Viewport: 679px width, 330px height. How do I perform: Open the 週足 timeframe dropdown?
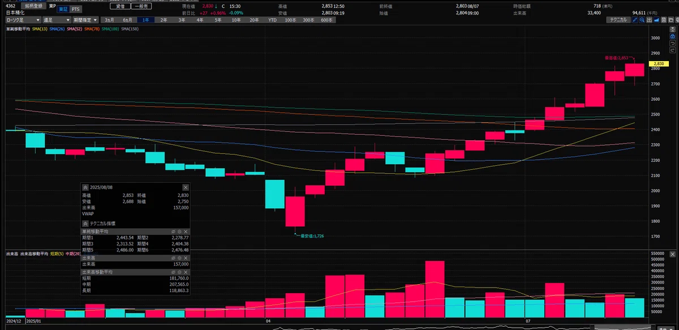[x=57, y=20]
